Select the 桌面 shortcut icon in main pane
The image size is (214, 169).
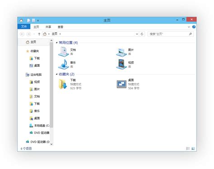point(121,84)
